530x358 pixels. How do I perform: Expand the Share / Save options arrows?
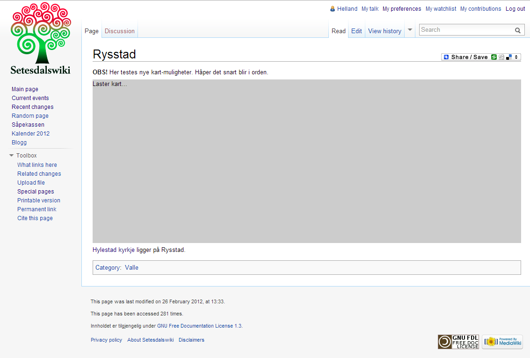(x=516, y=57)
